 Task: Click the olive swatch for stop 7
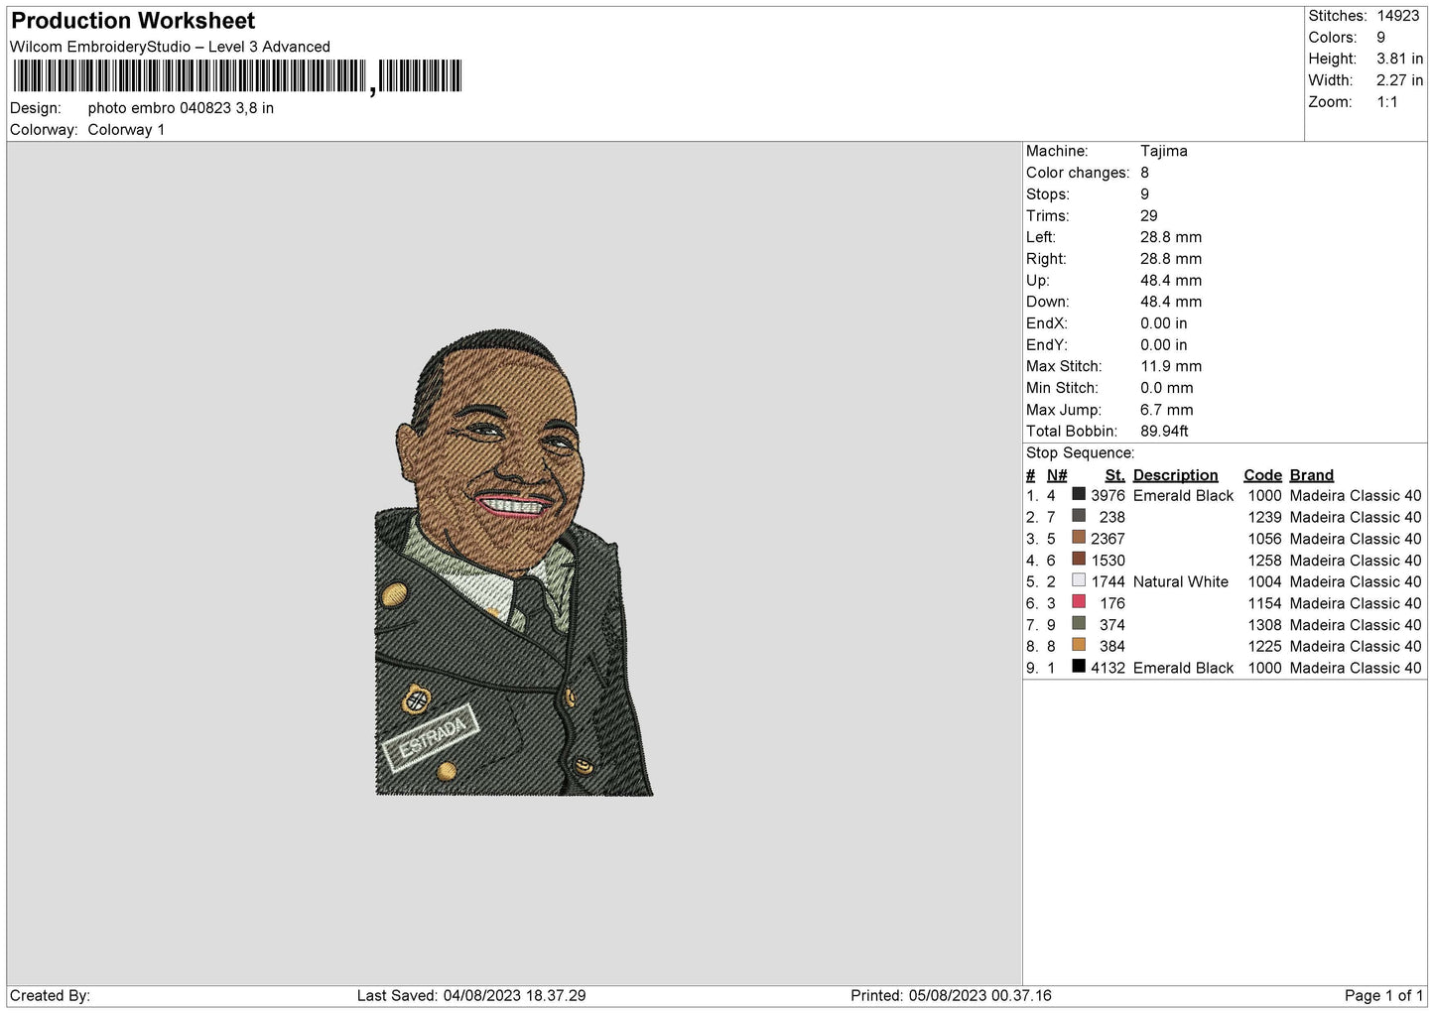click(1079, 624)
